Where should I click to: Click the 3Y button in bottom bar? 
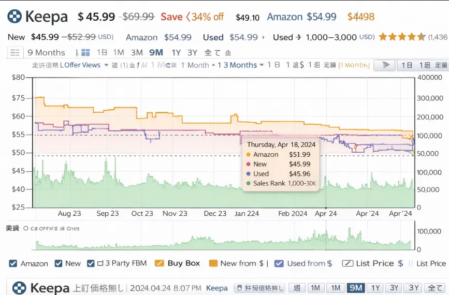point(395,288)
